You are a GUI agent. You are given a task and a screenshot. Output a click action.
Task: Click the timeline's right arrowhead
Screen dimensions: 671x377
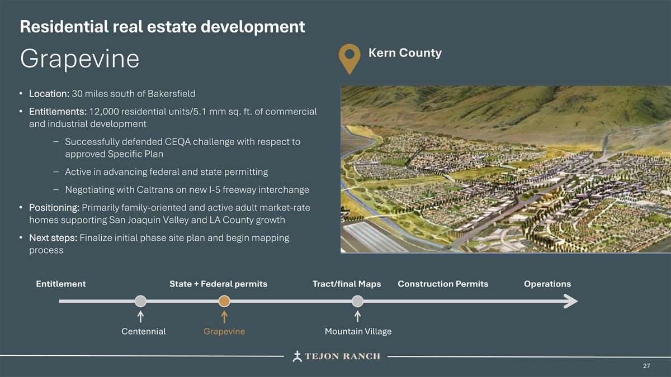pos(570,301)
